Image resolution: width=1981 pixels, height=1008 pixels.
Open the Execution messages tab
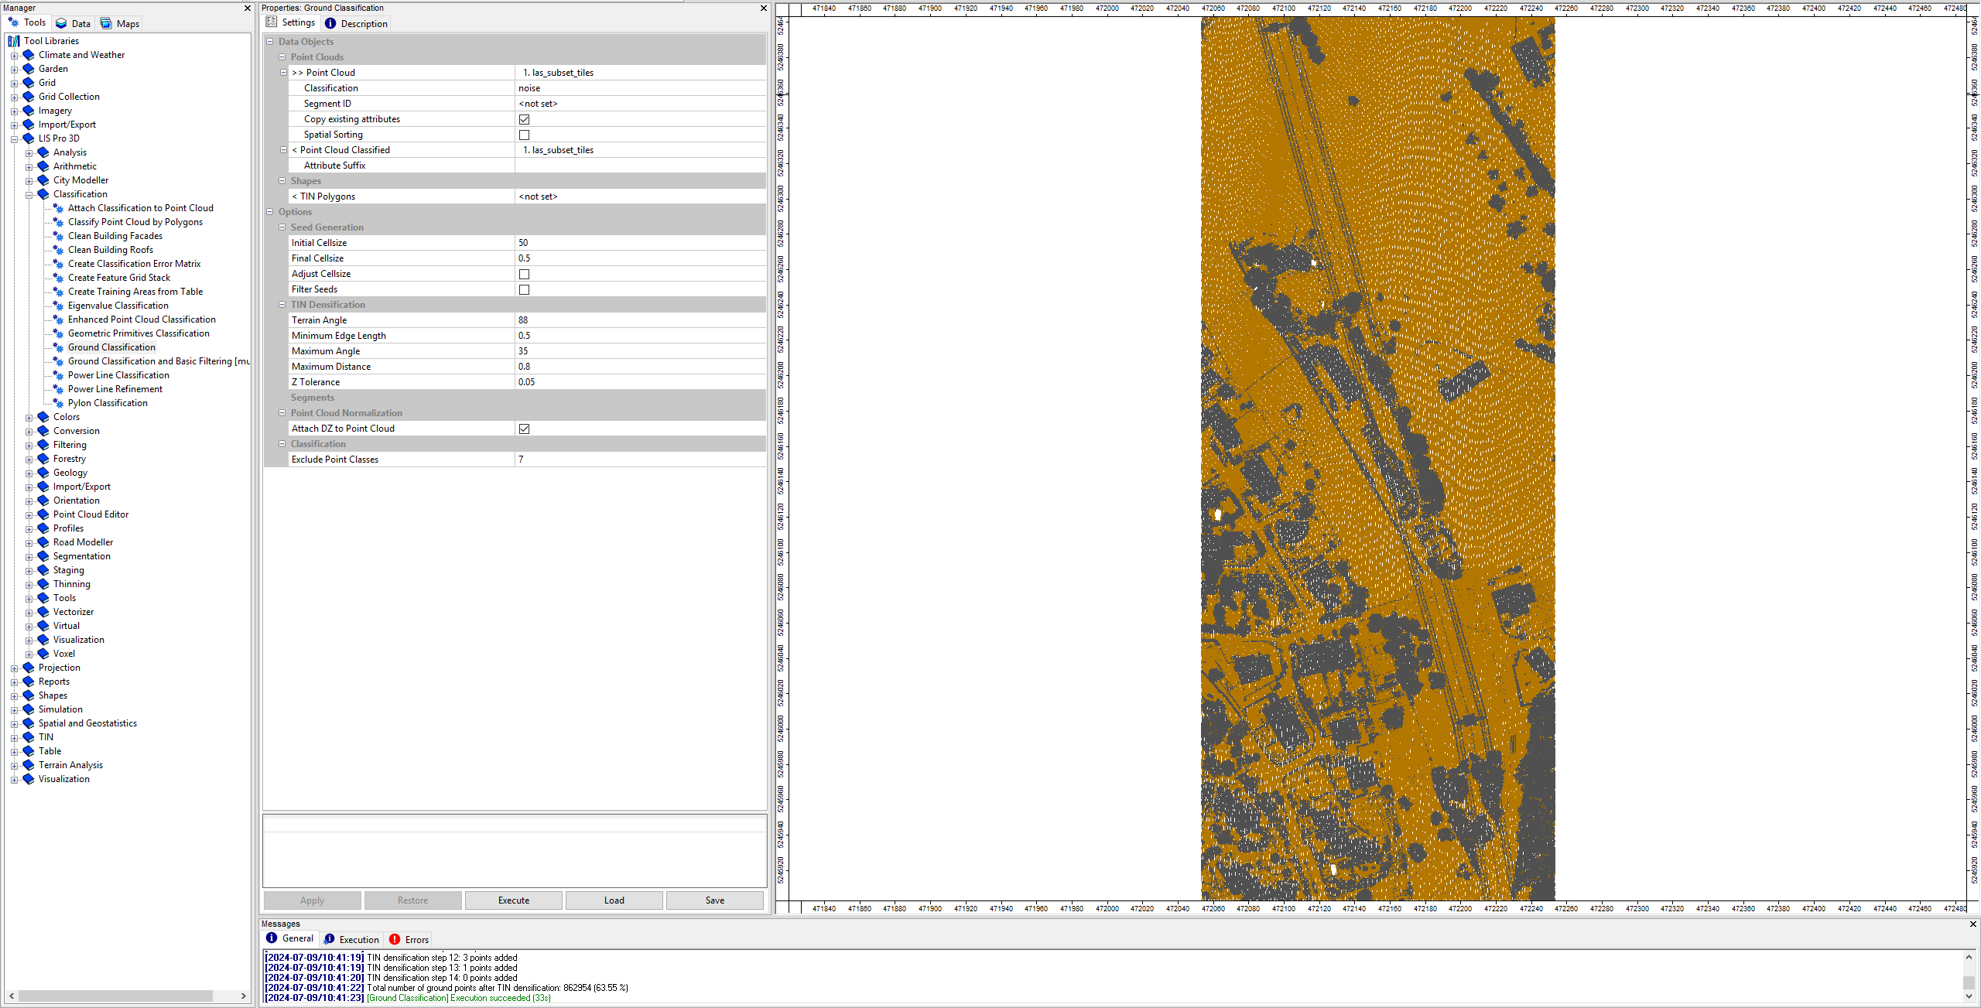[351, 939]
